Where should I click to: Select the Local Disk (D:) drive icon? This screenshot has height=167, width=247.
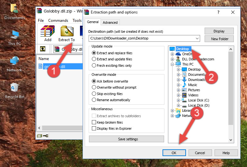pos(184,106)
